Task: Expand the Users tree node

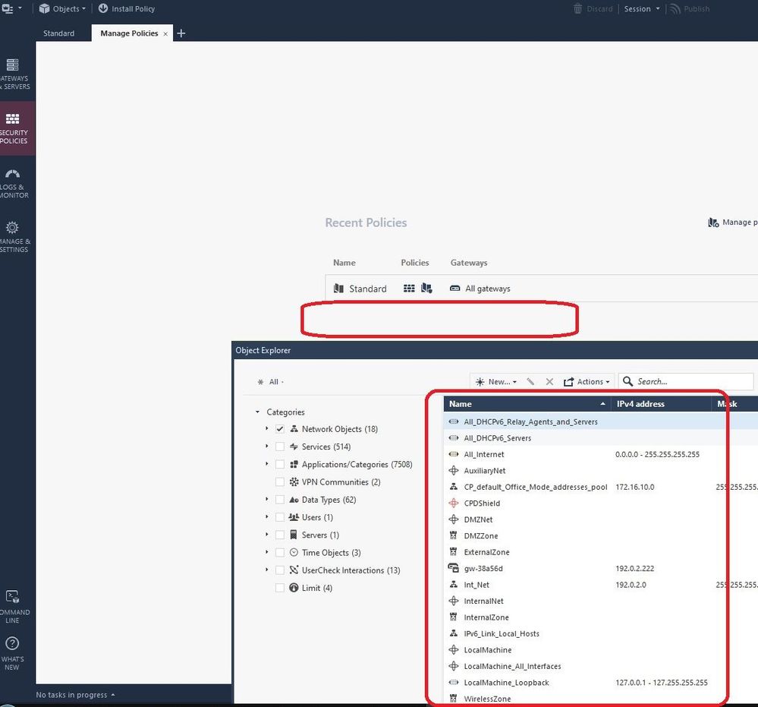Action: tap(266, 517)
